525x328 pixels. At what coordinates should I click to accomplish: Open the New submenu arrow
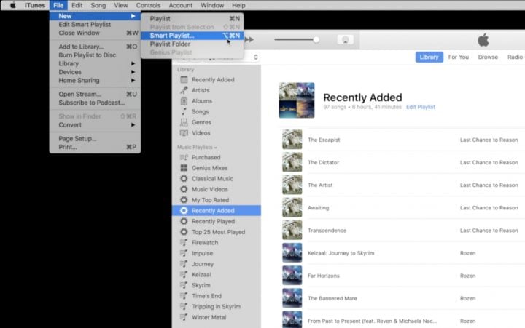tap(133, 16)
